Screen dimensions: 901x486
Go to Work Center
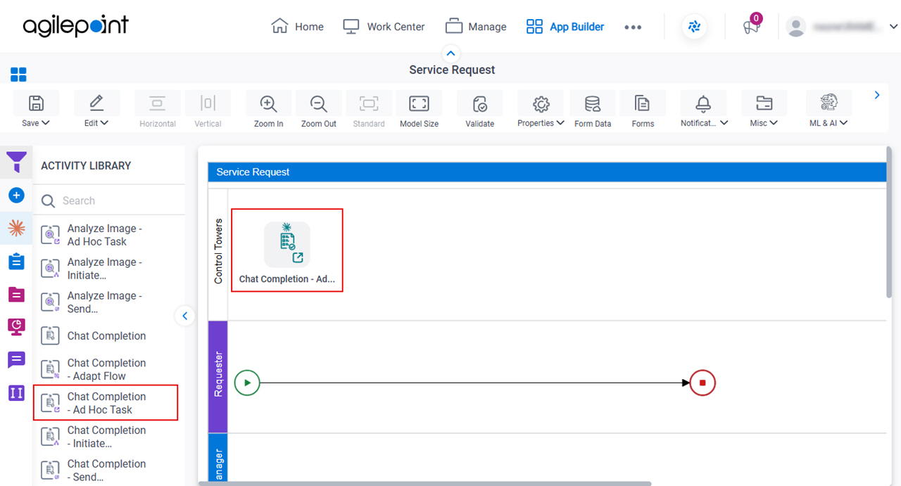[384, 27]
